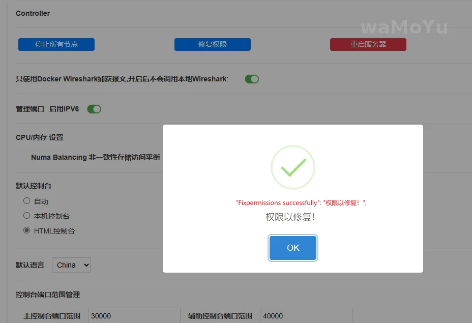This screenshot has width=472, height=323.
Task: Click the blue 修复权限 button
Action: pos(212,44)
